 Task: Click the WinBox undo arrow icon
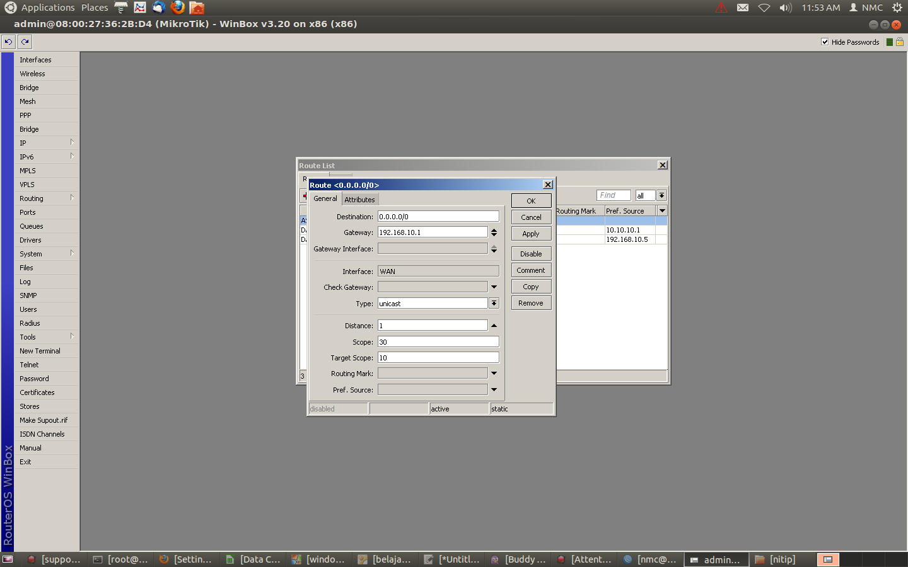(x=8, y=42)
